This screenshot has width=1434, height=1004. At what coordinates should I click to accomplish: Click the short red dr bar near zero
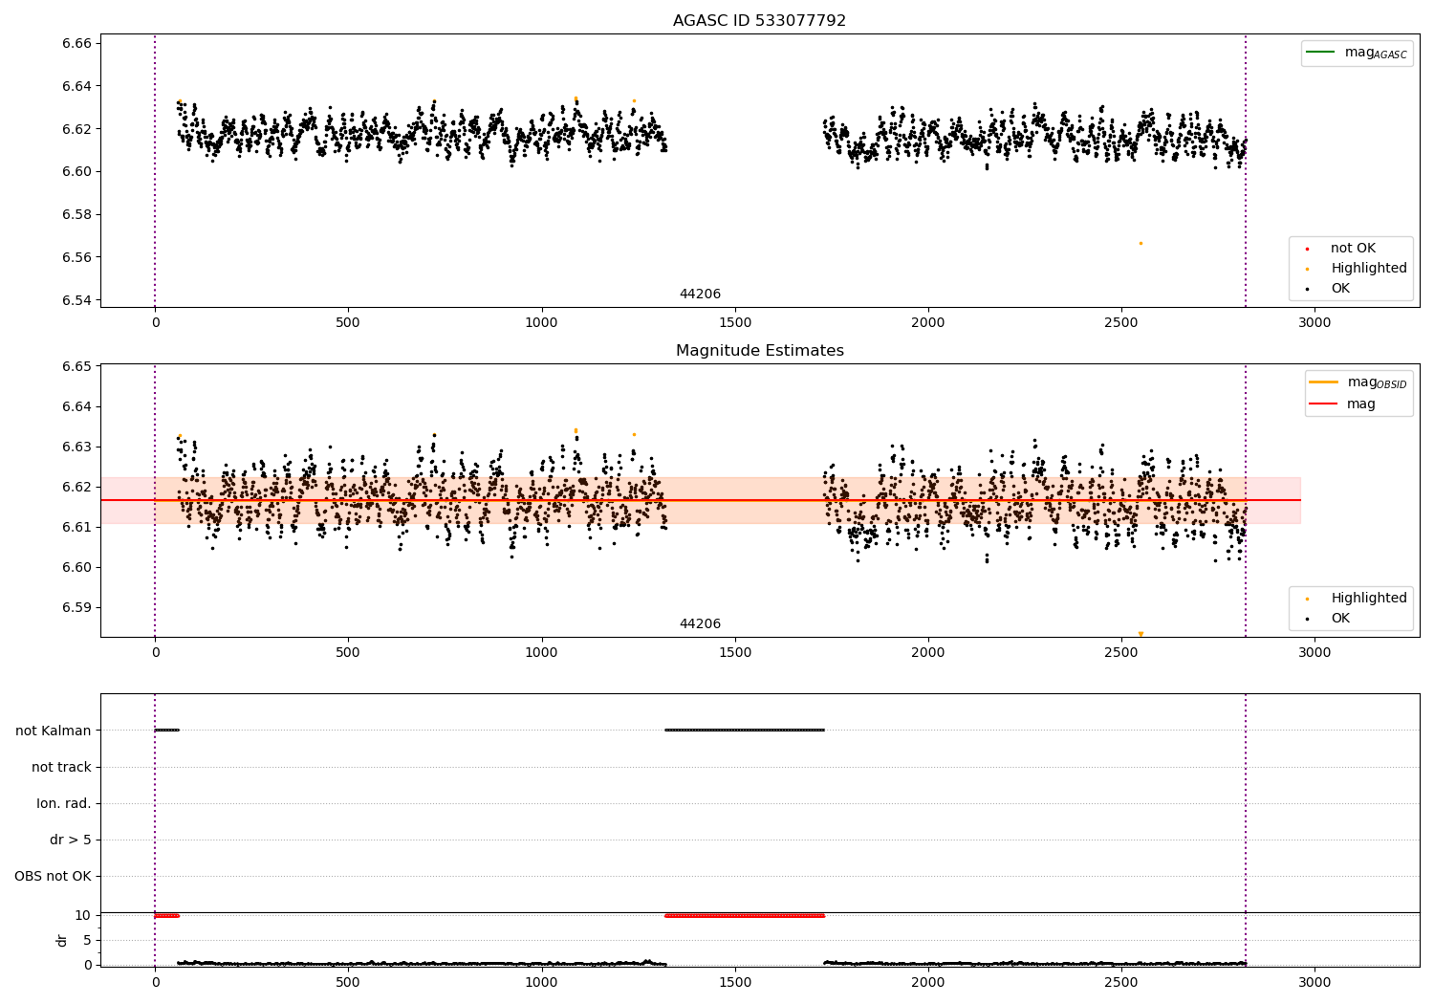coord(166,915)
